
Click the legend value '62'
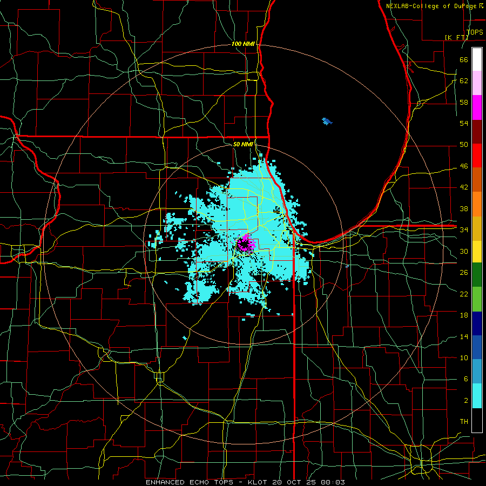(x=464, y=81)
